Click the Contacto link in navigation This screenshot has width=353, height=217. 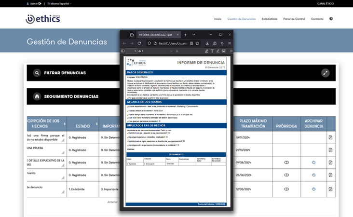317,19
